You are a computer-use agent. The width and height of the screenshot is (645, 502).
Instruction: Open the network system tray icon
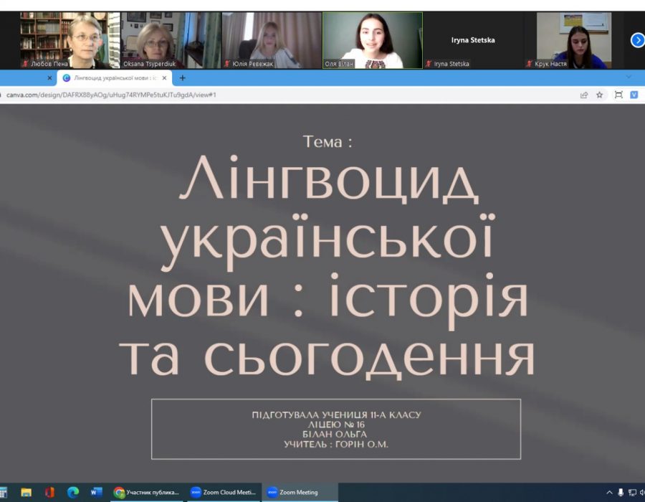click(x=632, y=493)
